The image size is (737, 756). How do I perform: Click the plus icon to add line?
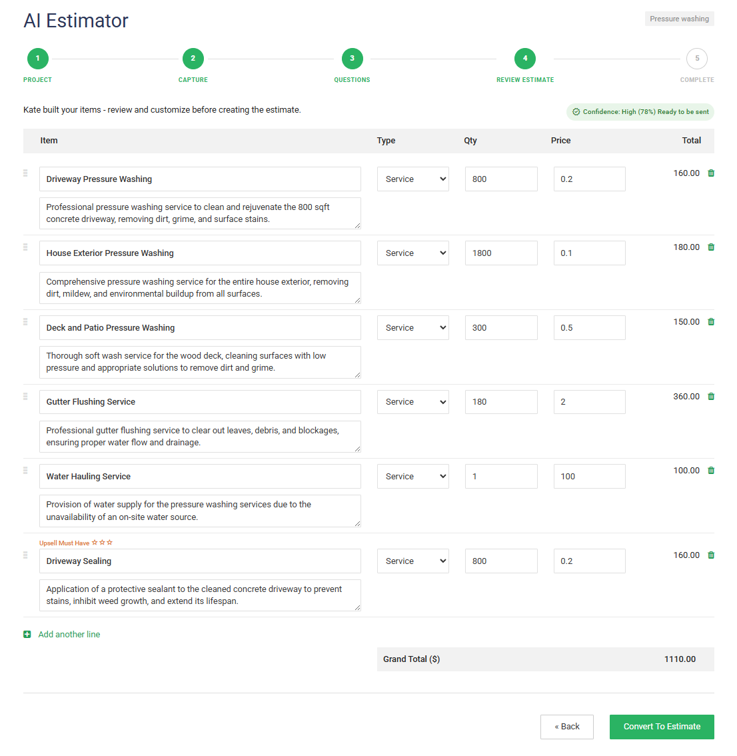pos(27,635)
